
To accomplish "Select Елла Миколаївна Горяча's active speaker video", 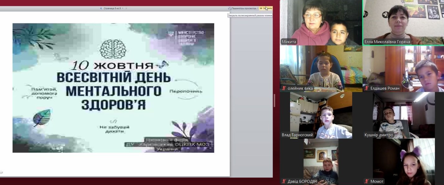I will point(403,22).
